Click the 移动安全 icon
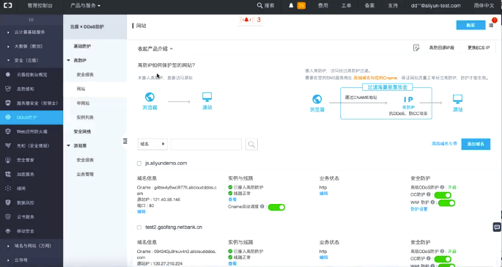This screenshot has width=502, height=267. pyautogui.click(x=8, y=231)
